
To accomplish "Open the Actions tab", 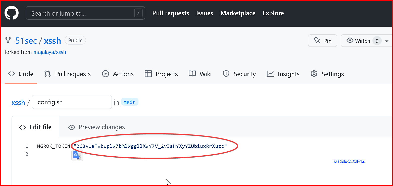I will (118, 74).
